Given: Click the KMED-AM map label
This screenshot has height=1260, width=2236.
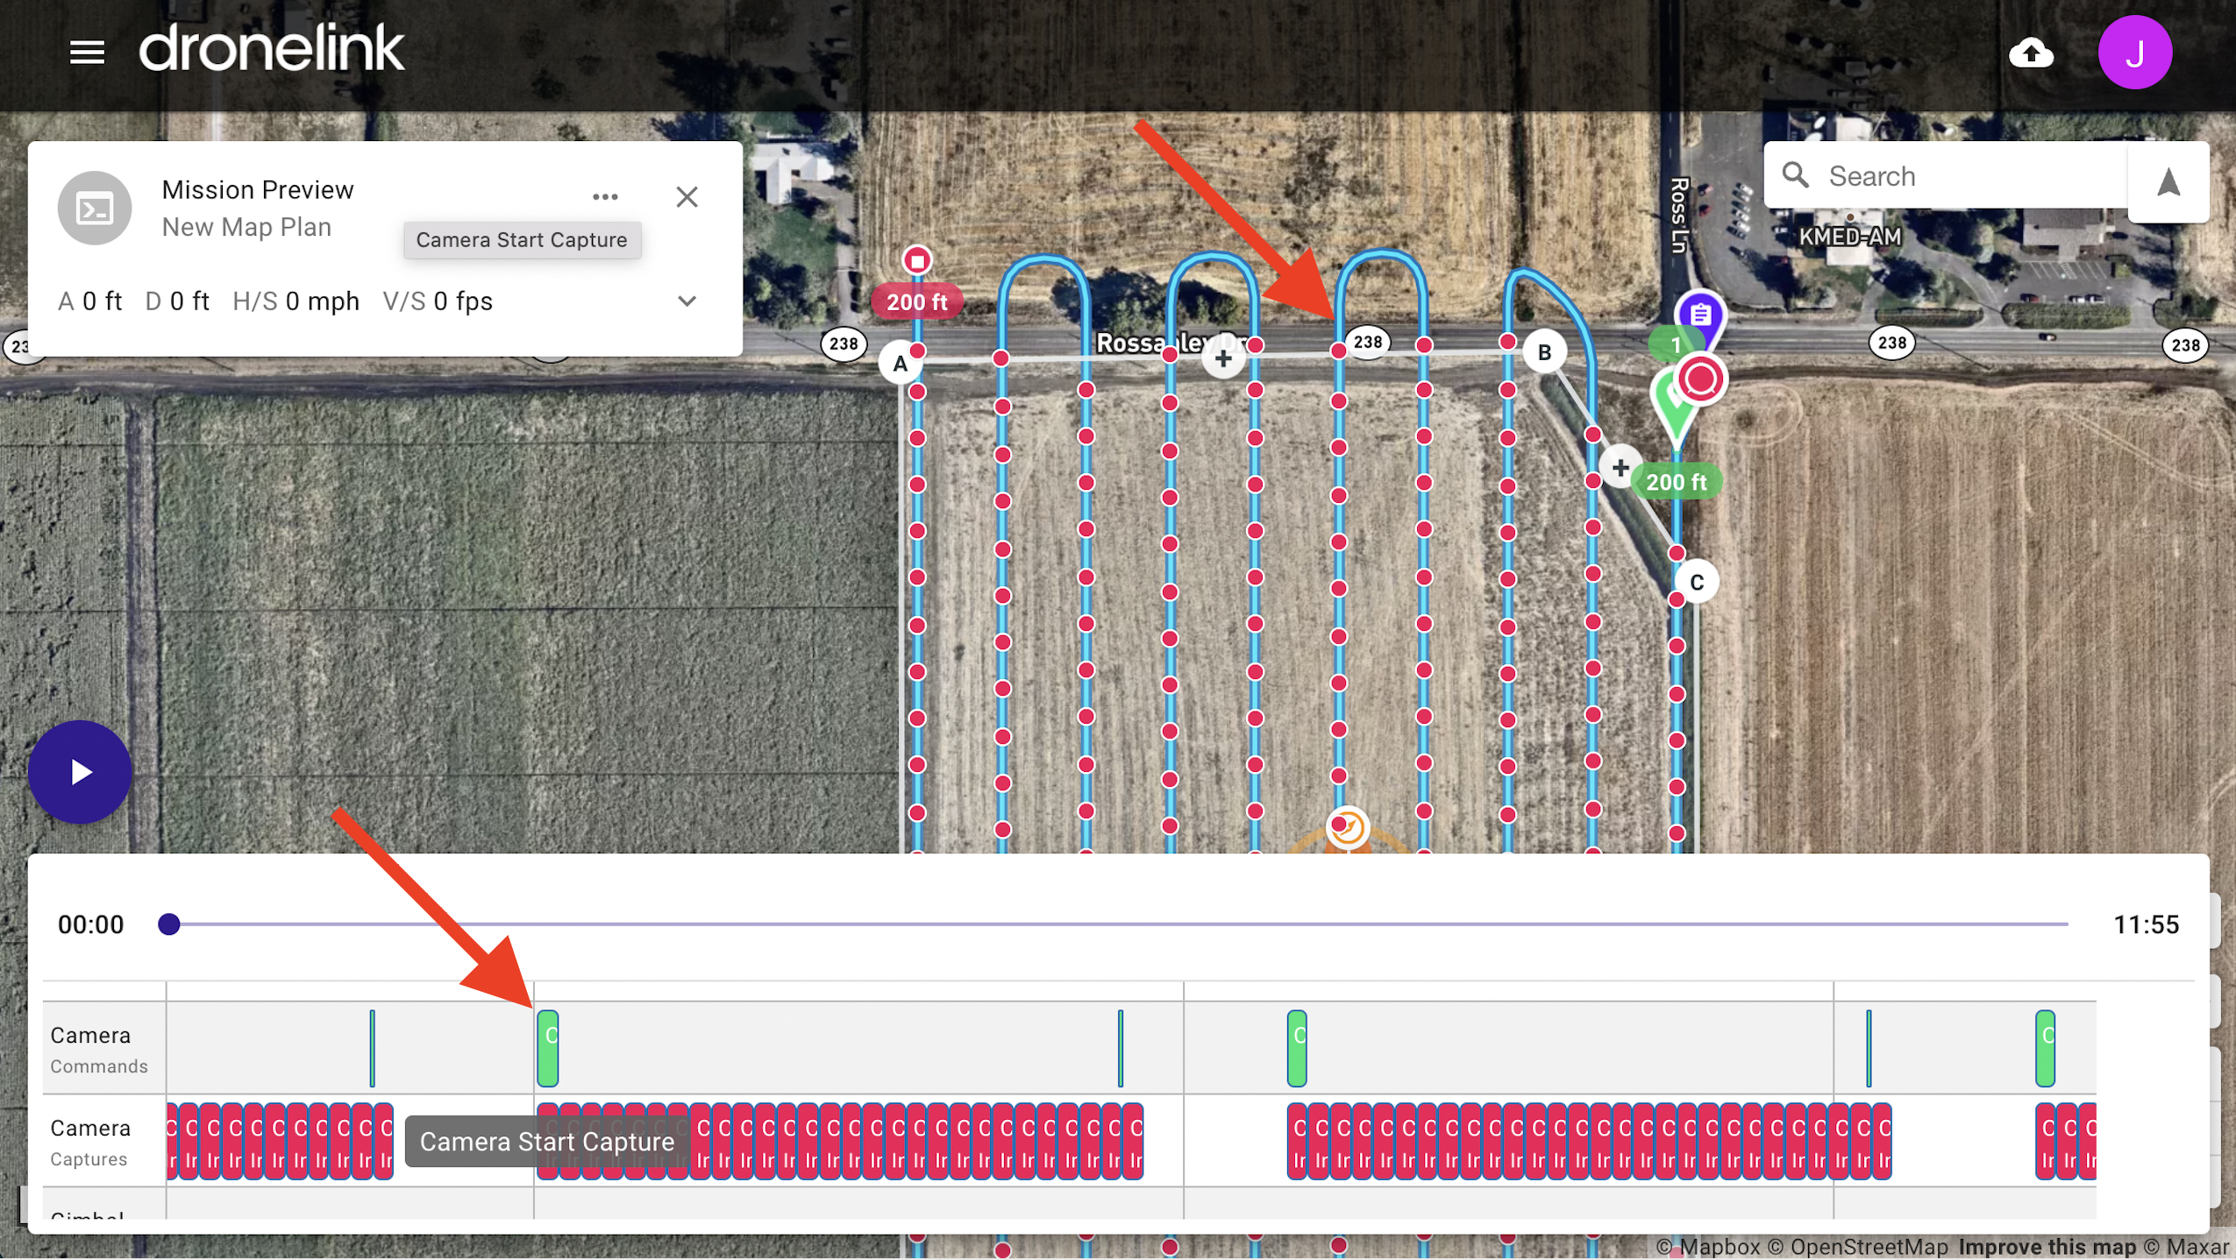Looking at the screenshot, I should [1850, 237].
